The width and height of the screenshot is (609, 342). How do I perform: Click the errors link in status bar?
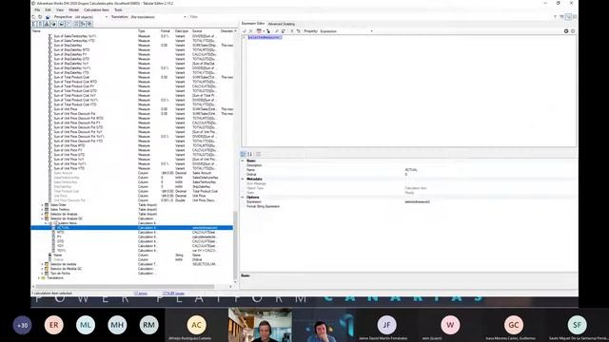coord(141,294)
